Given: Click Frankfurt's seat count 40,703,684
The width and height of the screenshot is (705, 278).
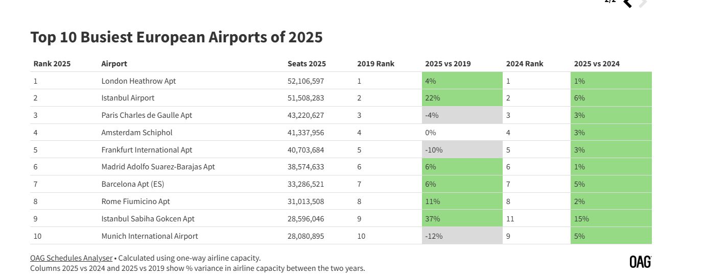Looking at the screenshot, I should [x=306, y=150].
